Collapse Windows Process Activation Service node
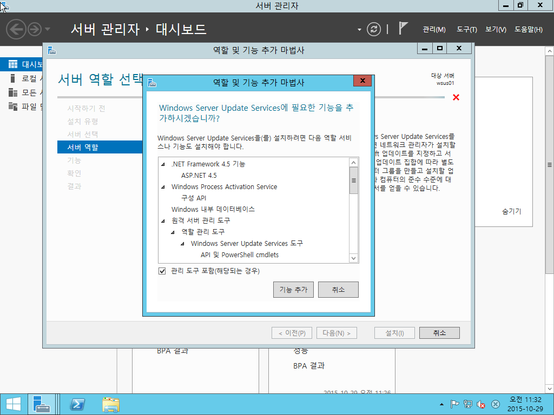 [x=163, y=187]
